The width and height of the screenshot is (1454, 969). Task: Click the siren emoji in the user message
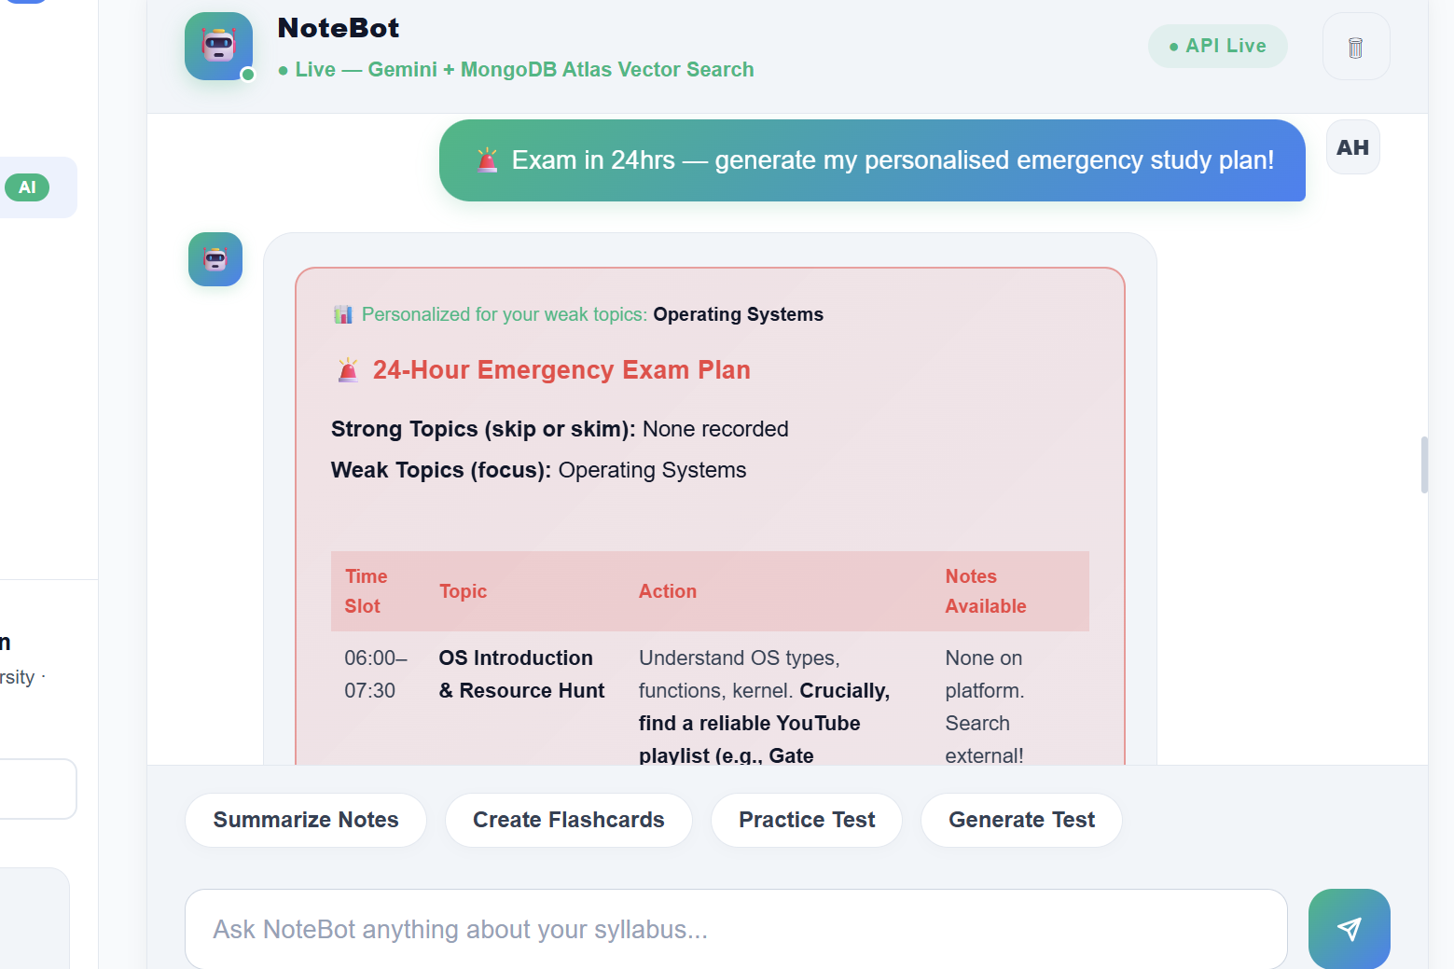coord(487,160)
